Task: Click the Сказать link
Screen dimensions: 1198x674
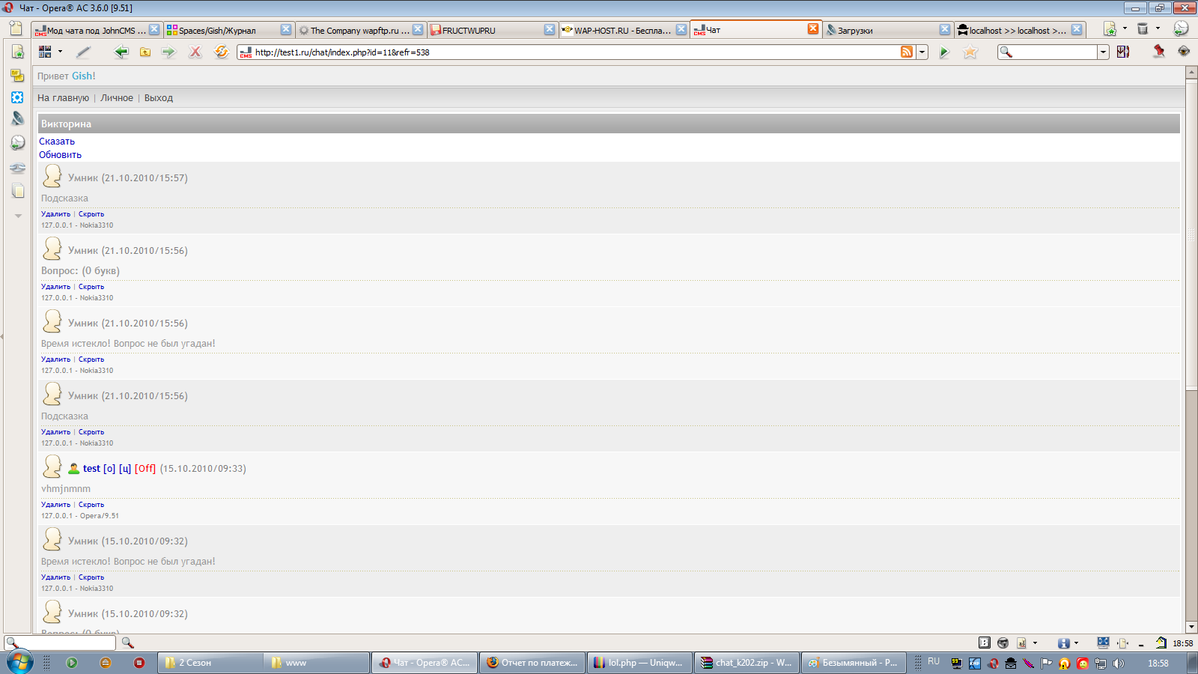Action: [x=57, y=142]
